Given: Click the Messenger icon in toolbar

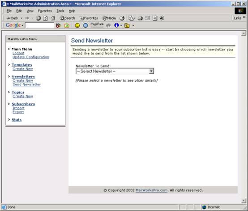Looking at the screenshot, I should coord(162,18).
